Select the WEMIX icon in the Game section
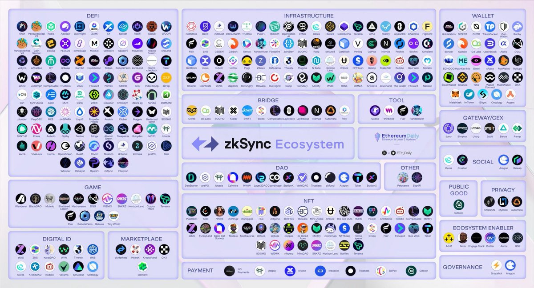This screenshot has width=534, height=288. (107, 199)
